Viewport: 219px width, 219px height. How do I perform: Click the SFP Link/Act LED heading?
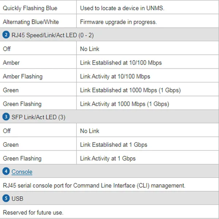38,117
